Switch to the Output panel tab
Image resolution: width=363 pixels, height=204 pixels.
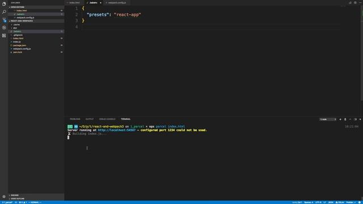click(x=90, y=119)
